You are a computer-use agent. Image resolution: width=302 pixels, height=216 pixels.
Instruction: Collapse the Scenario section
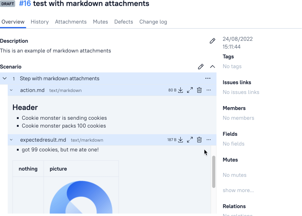pyautogui.click(x=212, y=67)
